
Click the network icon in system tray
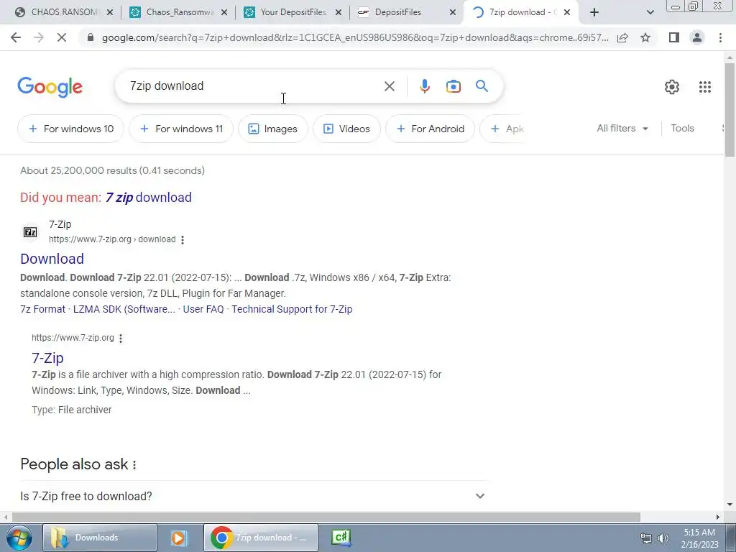pyautogui.click(x=646, y=538)
